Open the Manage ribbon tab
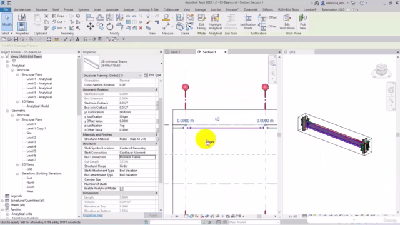The width and height of the screenshot is (400, 225). pos(200,10)
